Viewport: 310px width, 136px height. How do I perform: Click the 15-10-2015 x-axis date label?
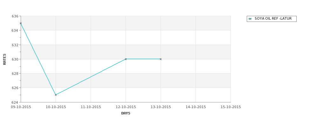(x=231, y=107)
